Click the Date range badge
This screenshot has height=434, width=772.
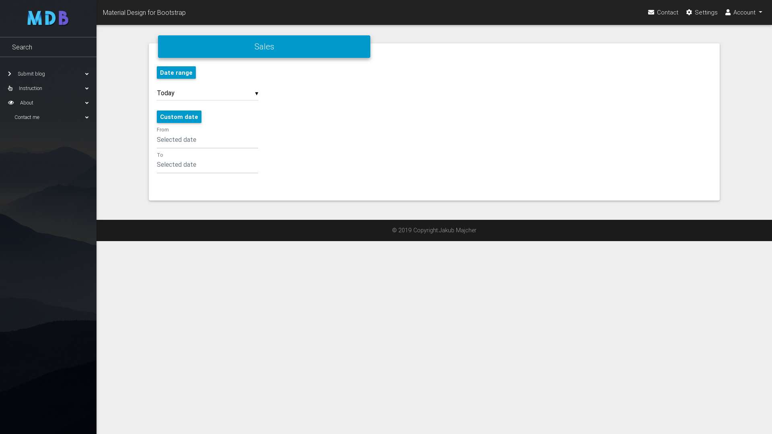pos(176,73)
